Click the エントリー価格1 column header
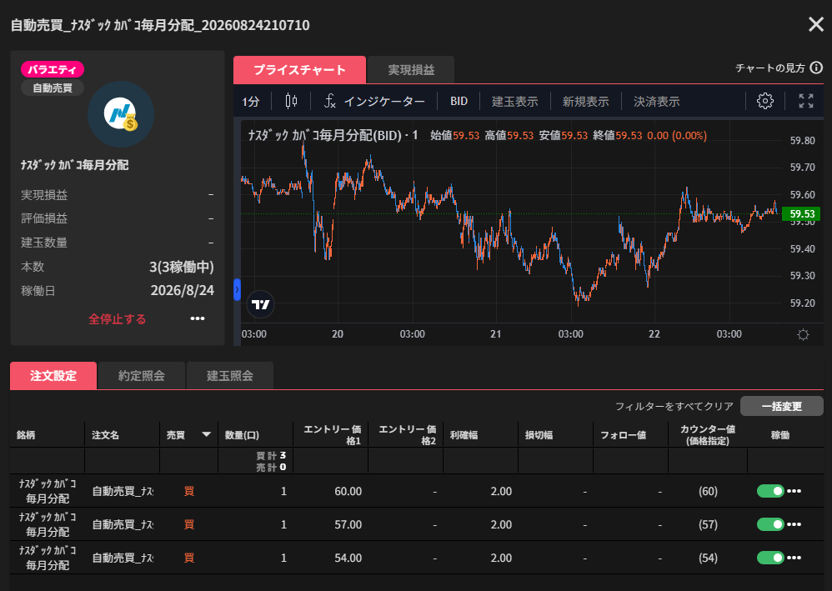Viewport: 832px width, 591px height. point(333,435)
